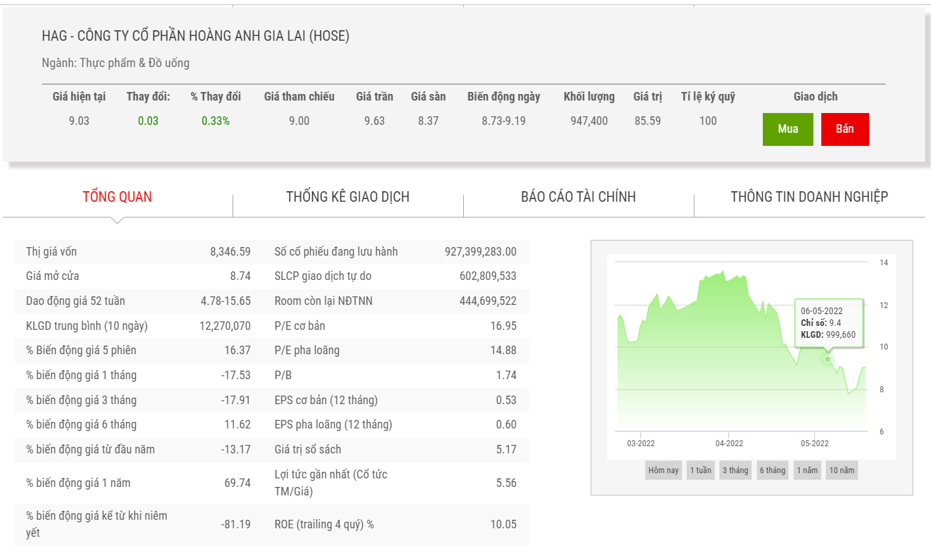931x550 pixels.
Task: Click the Thực phẩm & Đồ uống industry text
Action: [x=135, y=63]
